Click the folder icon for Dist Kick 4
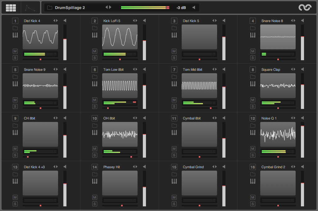This screenshot has height=211, width=318. click(15, 28)
